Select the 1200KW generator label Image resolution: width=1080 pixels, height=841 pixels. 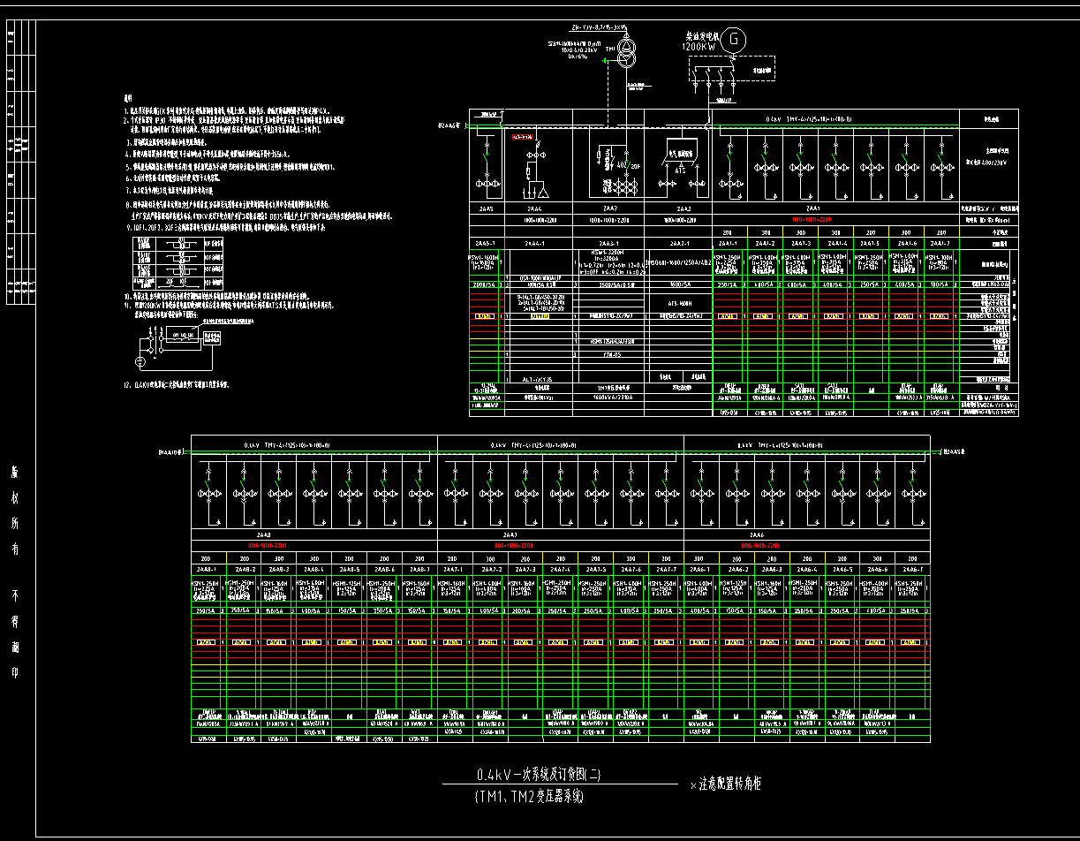pos(699,46)
